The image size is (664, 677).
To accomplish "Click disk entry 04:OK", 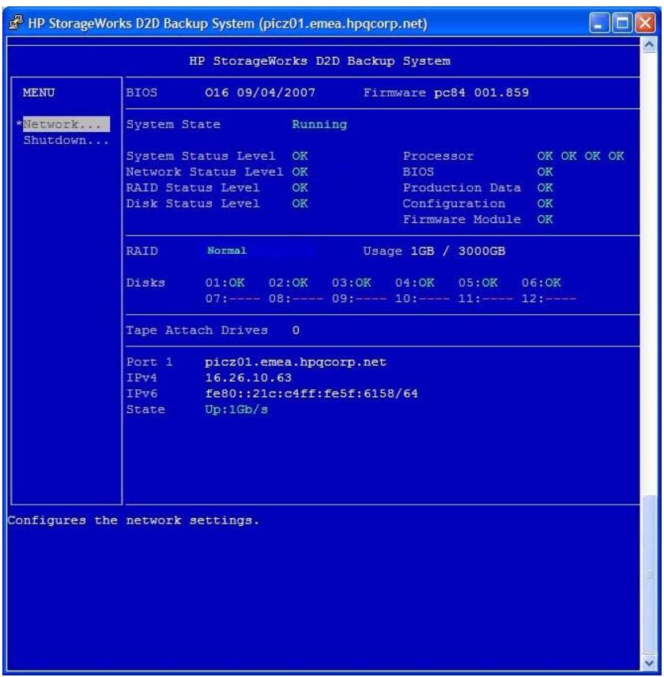I will point(415,283).
